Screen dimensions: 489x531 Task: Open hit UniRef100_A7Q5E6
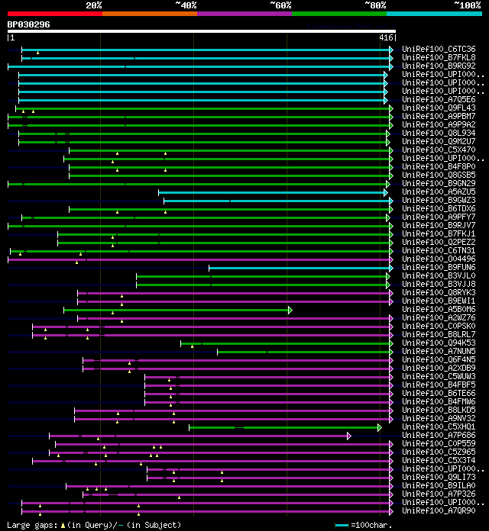coord(439,99)
